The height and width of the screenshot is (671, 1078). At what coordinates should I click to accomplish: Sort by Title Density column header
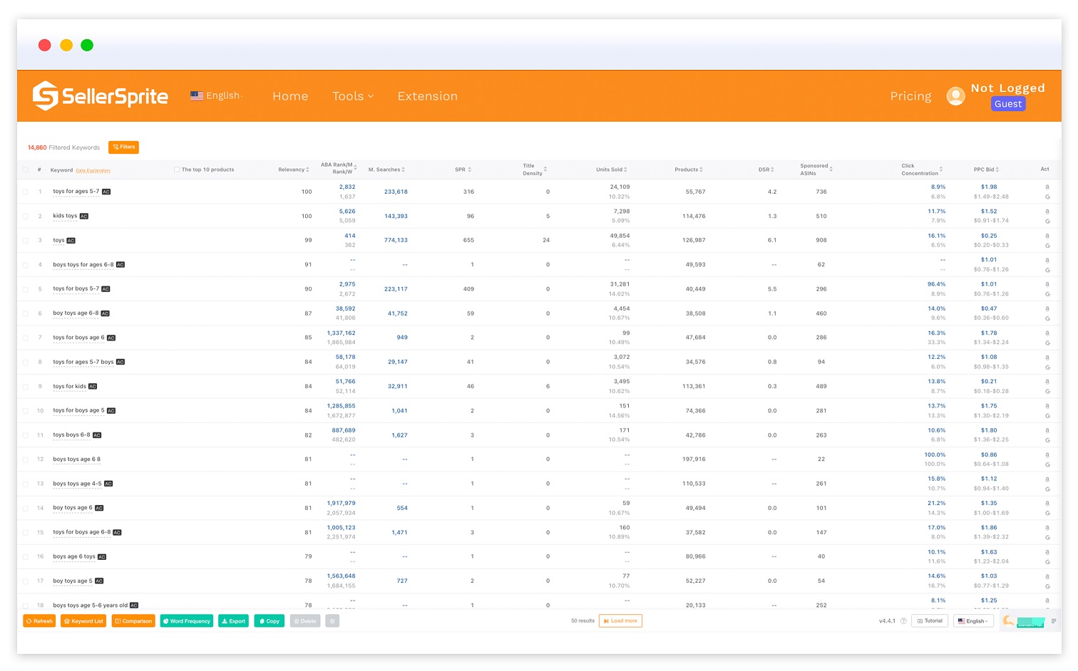click(x=535, y=170)
